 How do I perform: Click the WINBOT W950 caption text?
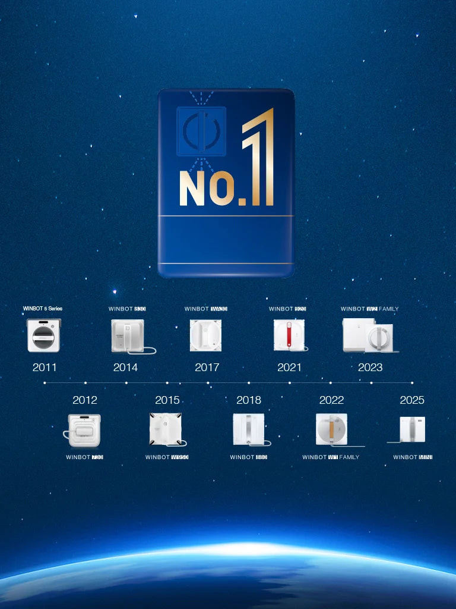tap(167, 457)
